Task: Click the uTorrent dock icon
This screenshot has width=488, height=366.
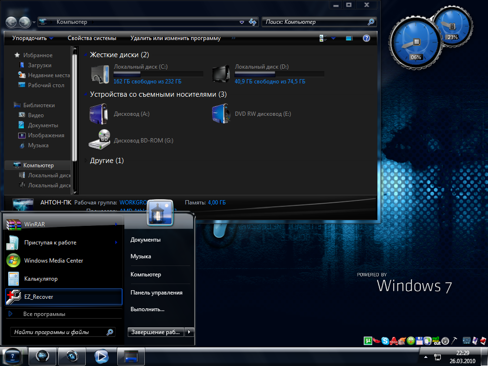Action: [x=367, y=341]
